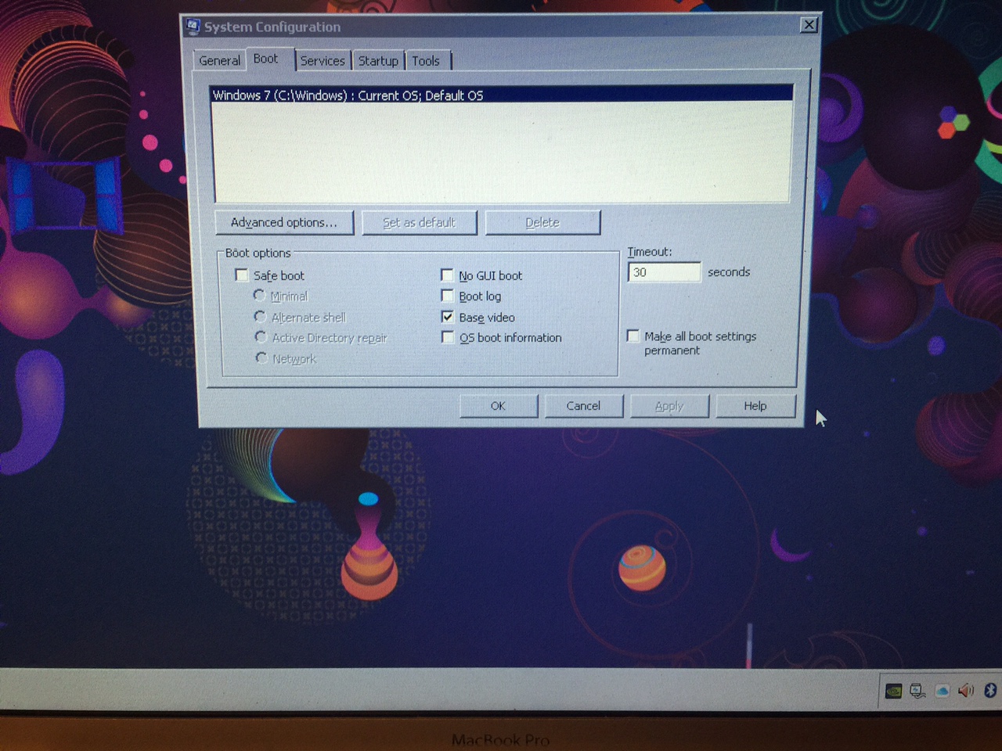
Task: Tick the Boot log checkbox
Action: click(447, 295)
